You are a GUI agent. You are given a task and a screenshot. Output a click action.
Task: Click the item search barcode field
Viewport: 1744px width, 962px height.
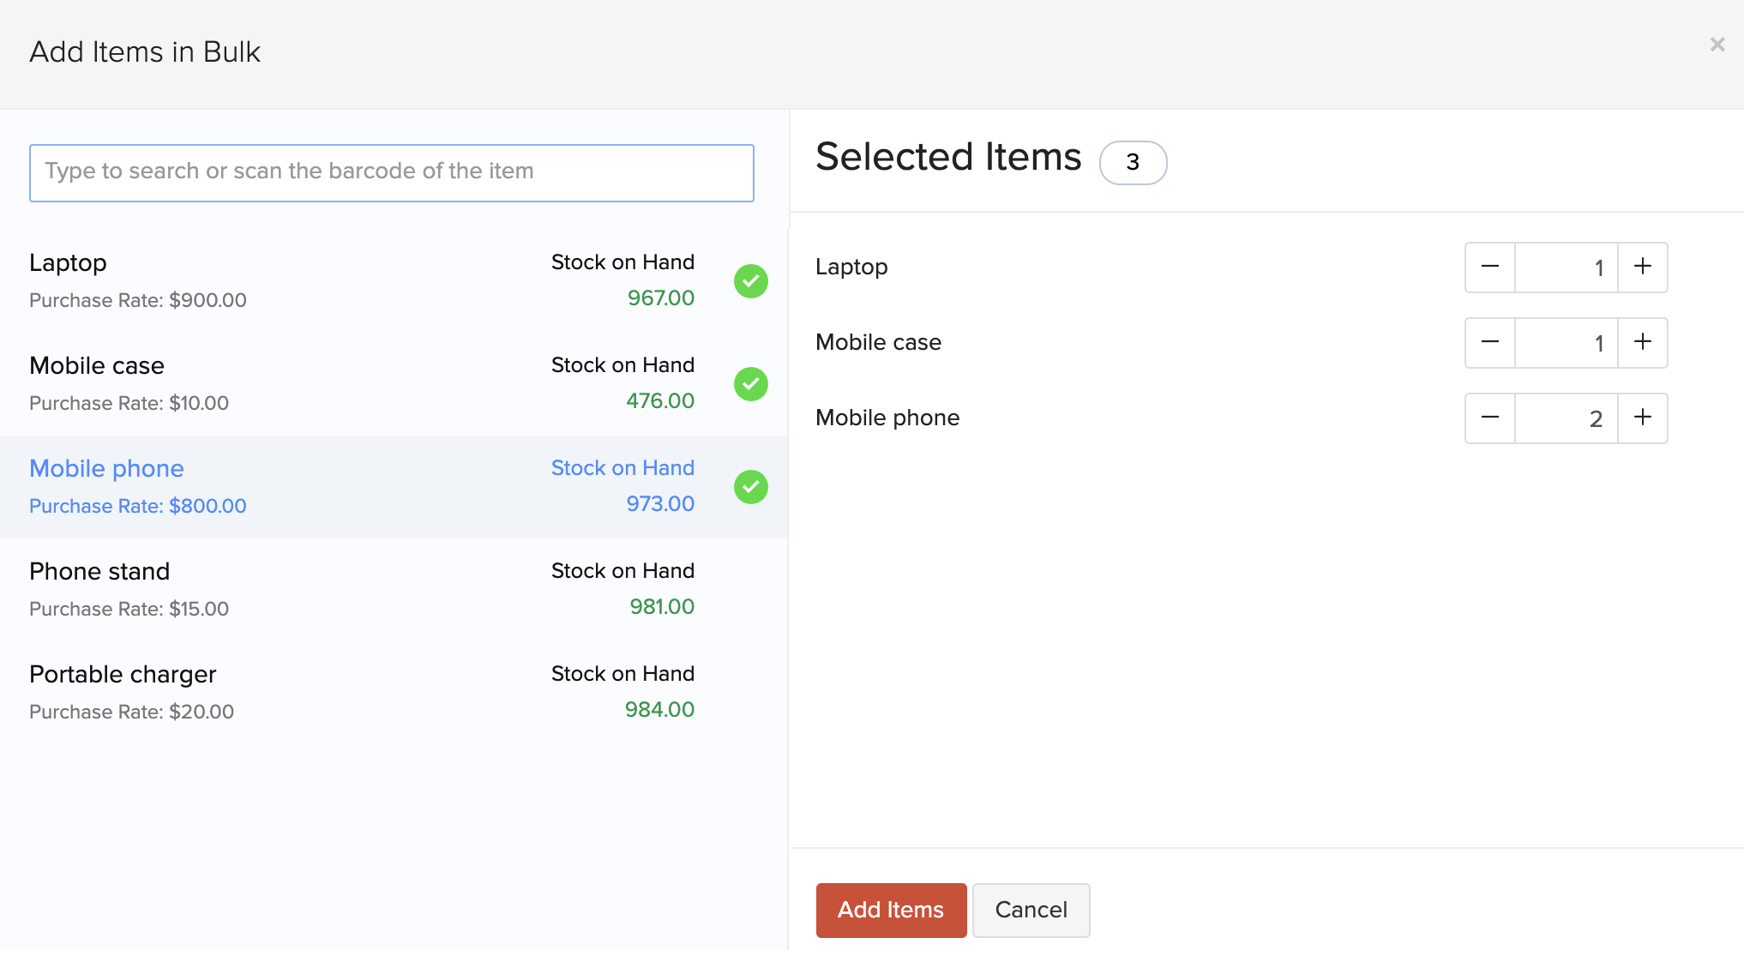(x=392, y=172)
